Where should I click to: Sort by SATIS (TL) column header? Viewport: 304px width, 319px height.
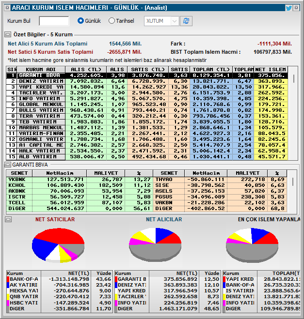tap(148, 69)
